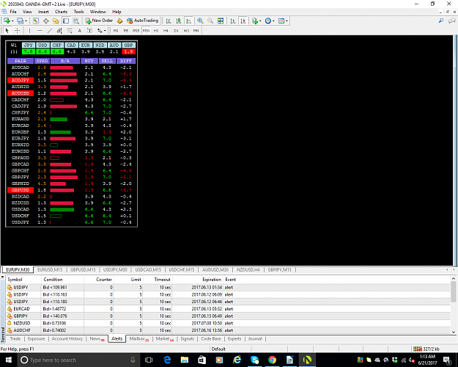
Task: Close the Terminal panel X
Action: pos(3,277)
